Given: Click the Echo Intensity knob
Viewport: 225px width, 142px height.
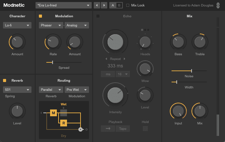Looking at the screenshot, I should [115, 95].
